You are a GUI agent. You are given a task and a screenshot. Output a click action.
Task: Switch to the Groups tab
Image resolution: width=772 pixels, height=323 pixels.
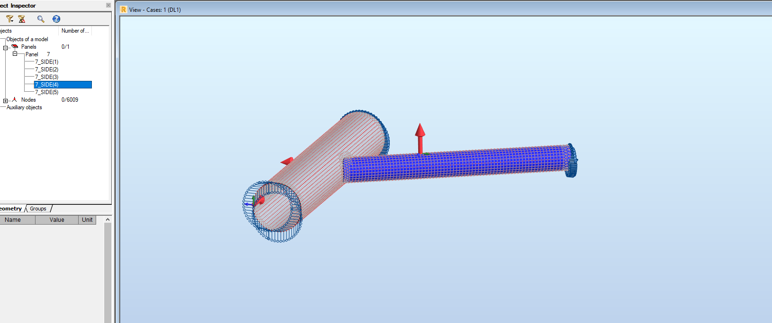coord(38,209)
